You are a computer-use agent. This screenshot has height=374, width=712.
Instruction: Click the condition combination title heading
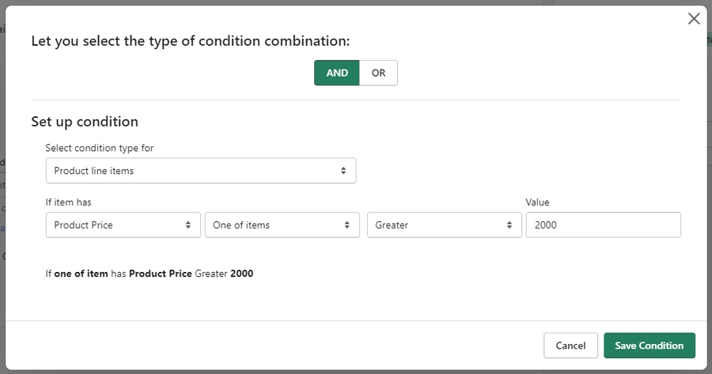pos(190,41)
